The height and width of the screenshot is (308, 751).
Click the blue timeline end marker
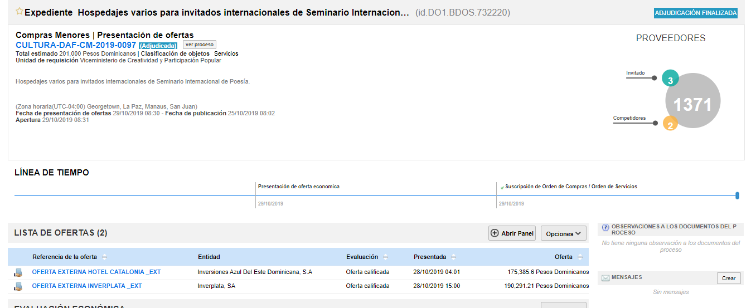coord(738,195)
